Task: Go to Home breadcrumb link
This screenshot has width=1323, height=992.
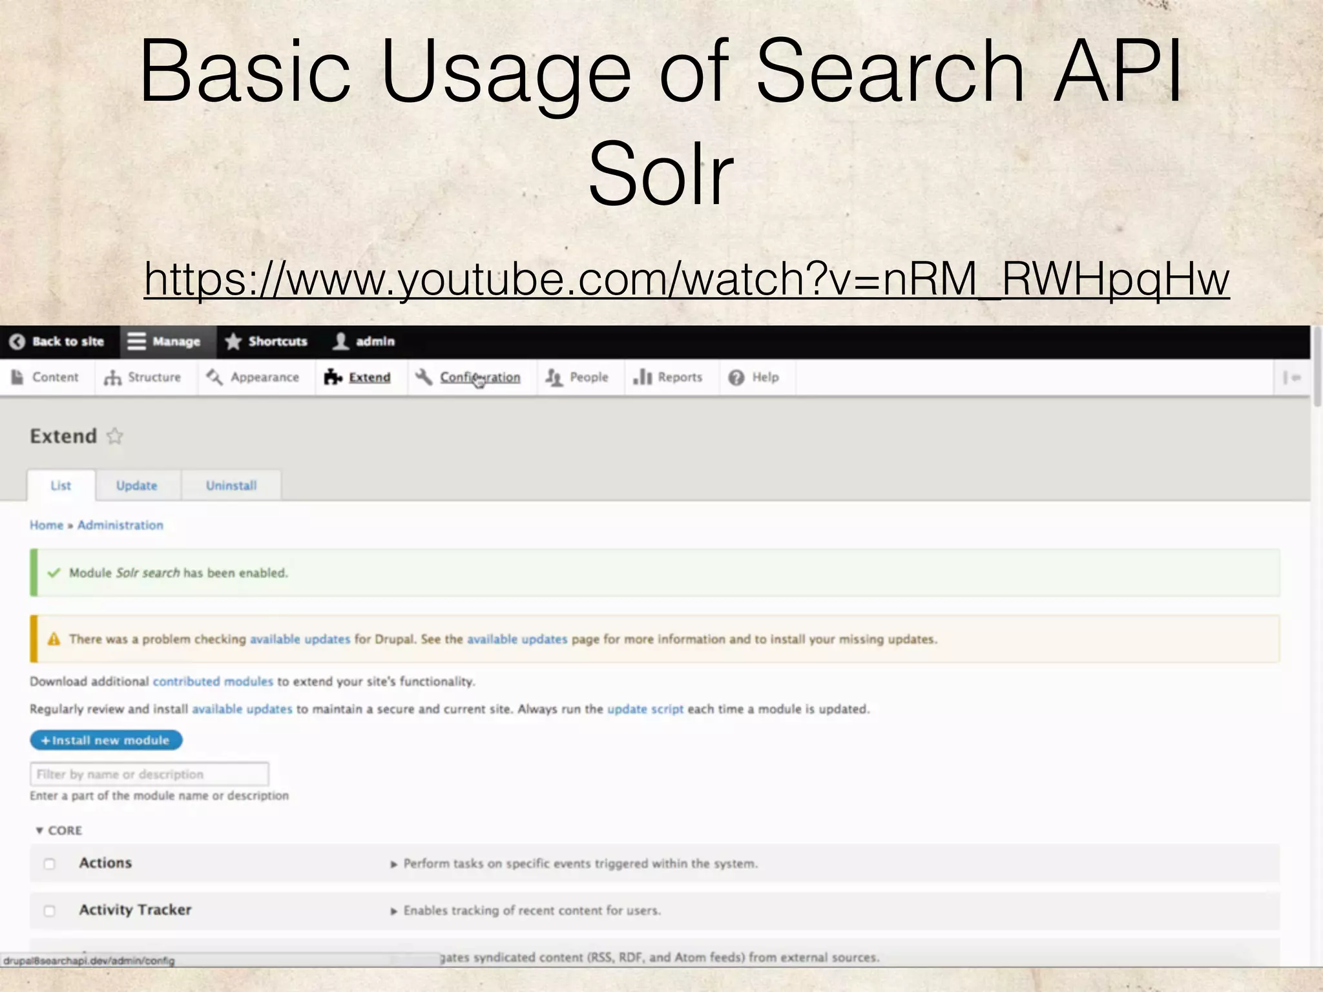Action: click(47, 525)
